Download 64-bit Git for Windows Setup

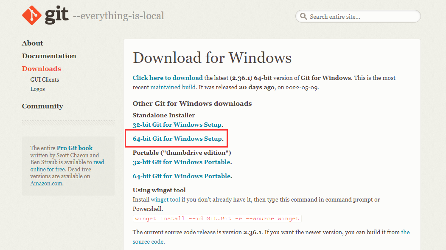pos(177,139)
